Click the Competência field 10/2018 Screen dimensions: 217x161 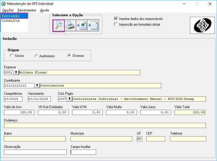point(13,99)
